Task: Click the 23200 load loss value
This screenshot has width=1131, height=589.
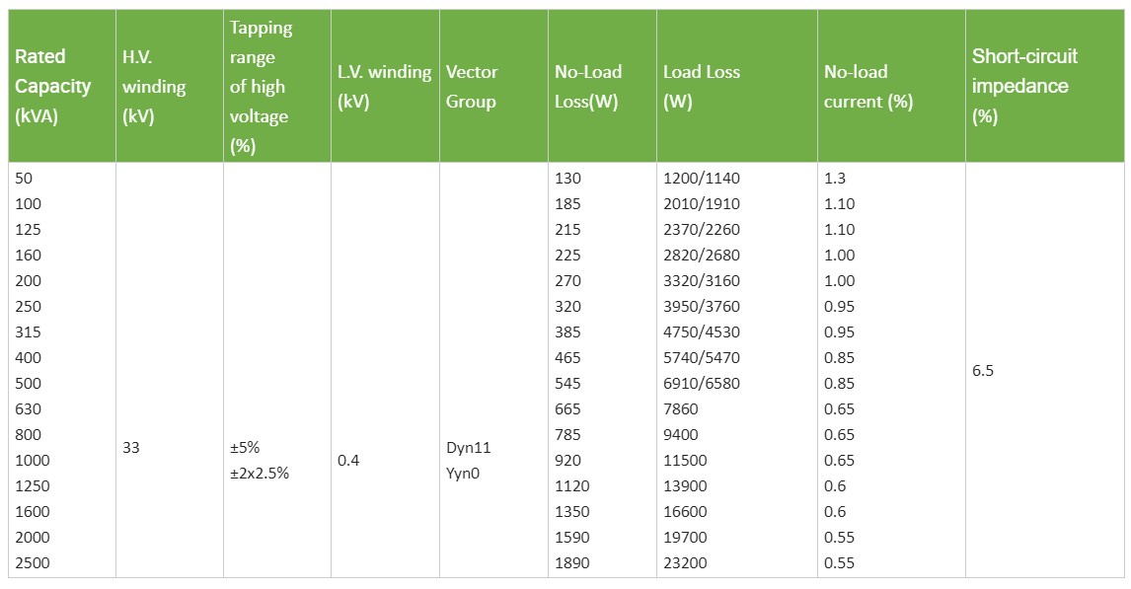Action: (x=687, y=563)
